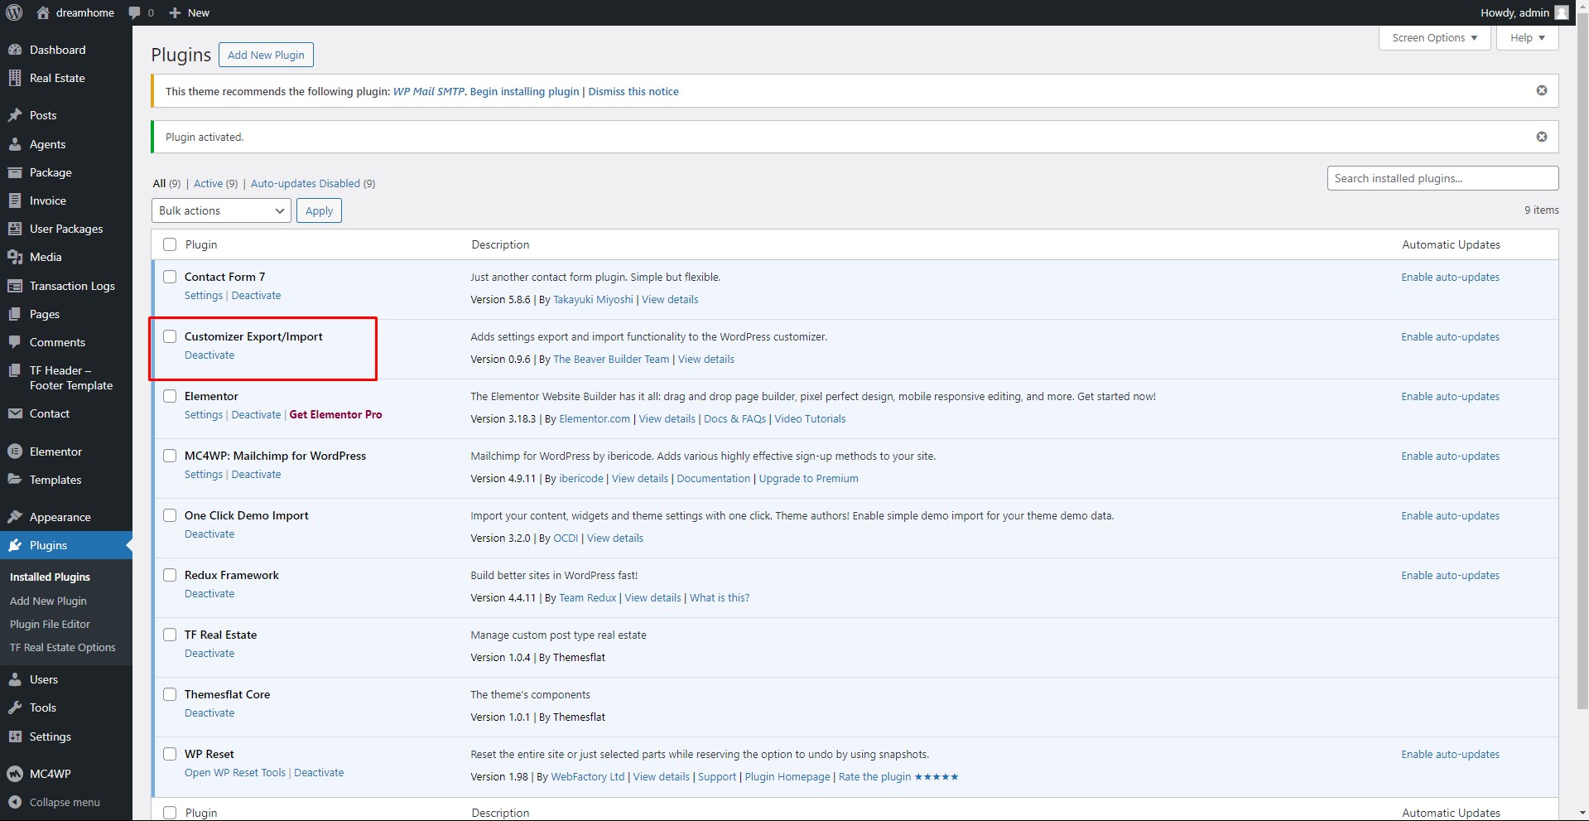
Task: Click the Contact envelope icon
Action: (15, 413)
